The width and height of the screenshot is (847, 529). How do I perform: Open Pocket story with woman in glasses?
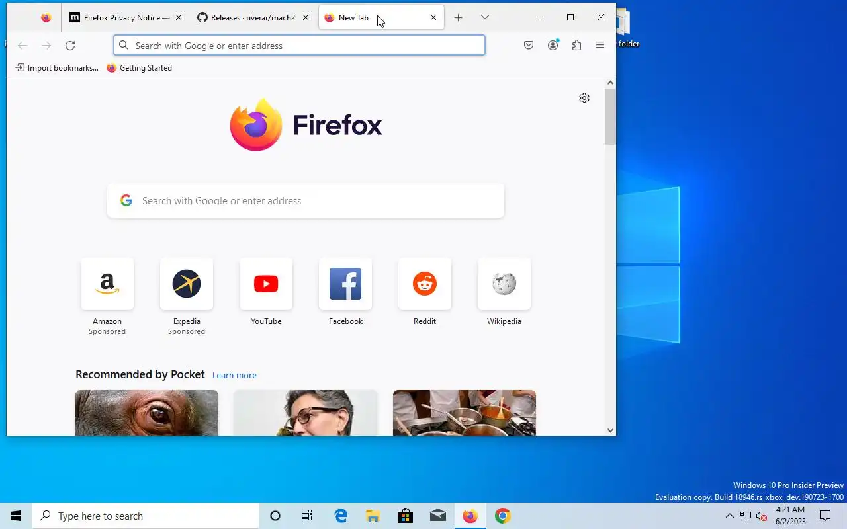tap(306, 413)
